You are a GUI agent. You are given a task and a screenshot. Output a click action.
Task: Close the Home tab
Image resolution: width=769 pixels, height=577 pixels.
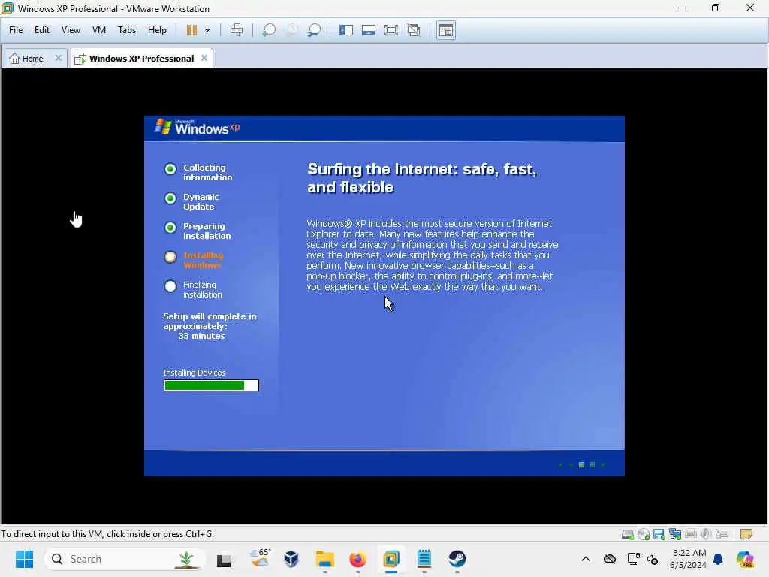[59, 58]
